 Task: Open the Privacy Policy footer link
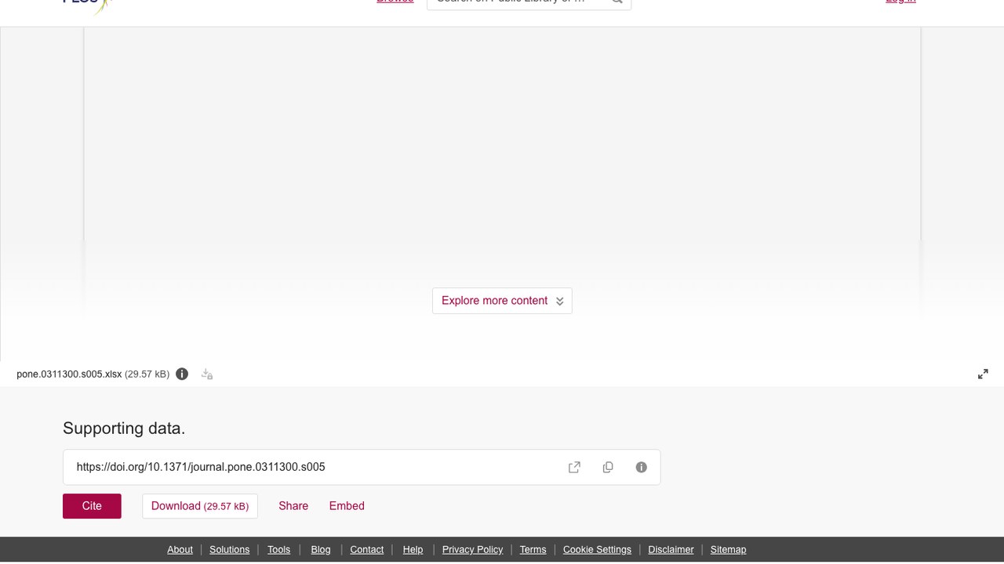point(472,550)
